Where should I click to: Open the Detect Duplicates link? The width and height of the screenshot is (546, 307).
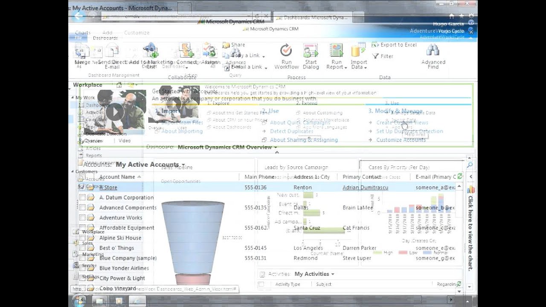point(291,131)
